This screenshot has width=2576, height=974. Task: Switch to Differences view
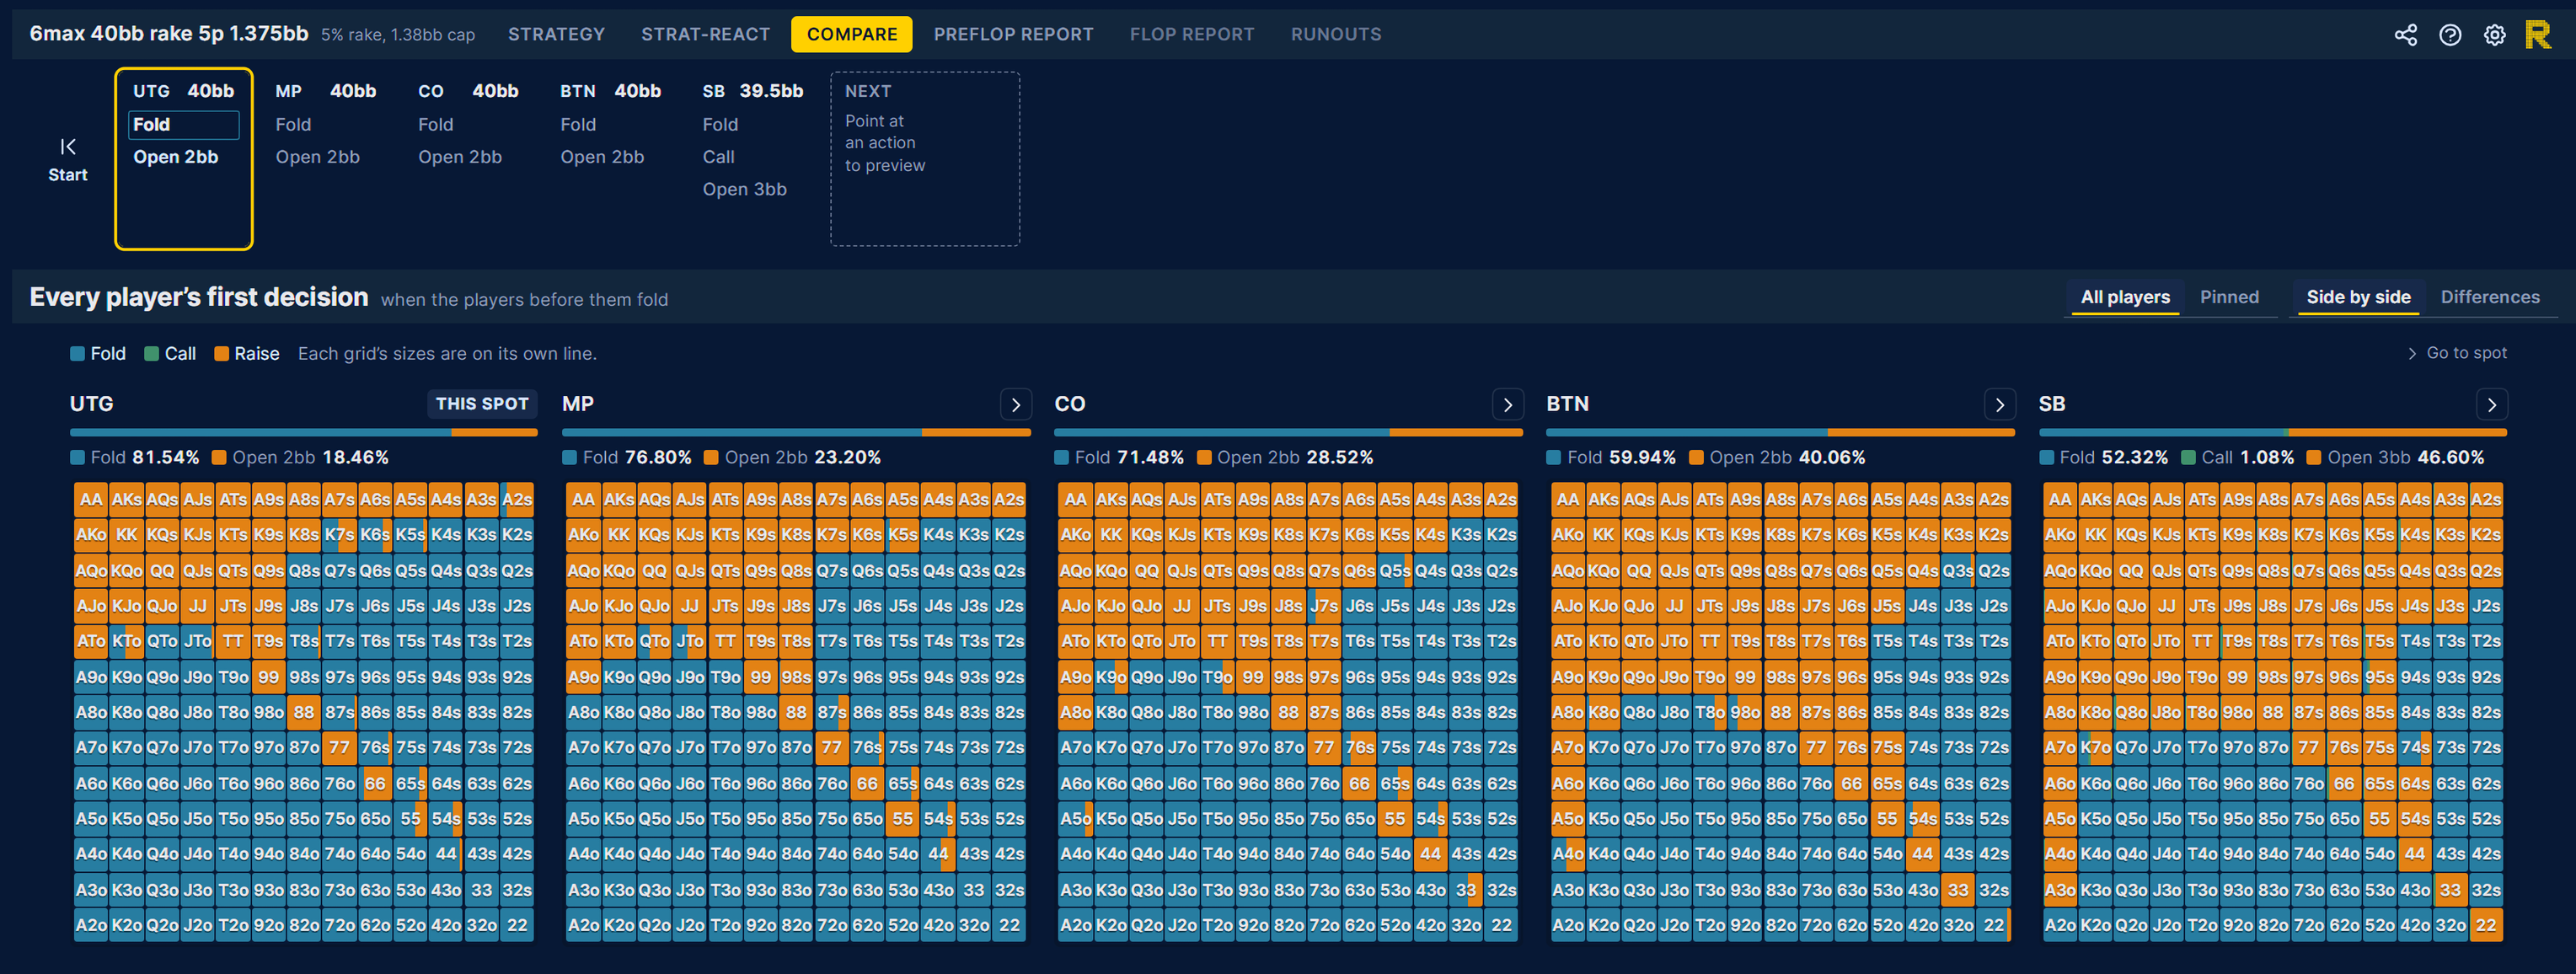[x=2490, y=297]
